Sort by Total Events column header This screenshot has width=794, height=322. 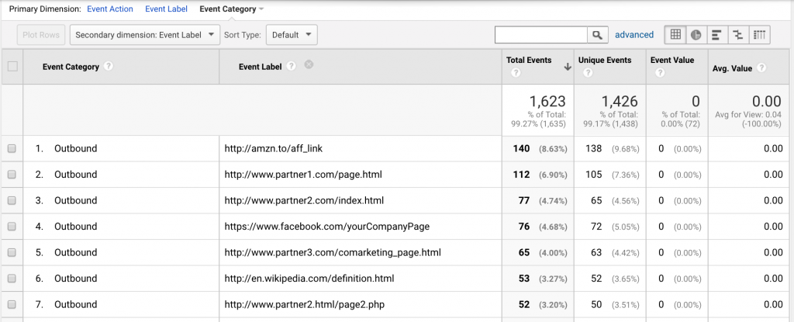tap(529, 60)
